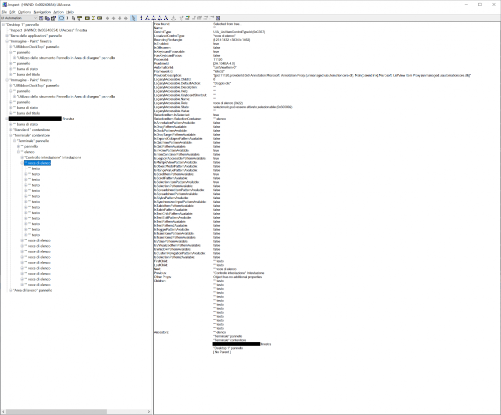Click the Copy to clipboard toolbar icon

coord(47,18)
